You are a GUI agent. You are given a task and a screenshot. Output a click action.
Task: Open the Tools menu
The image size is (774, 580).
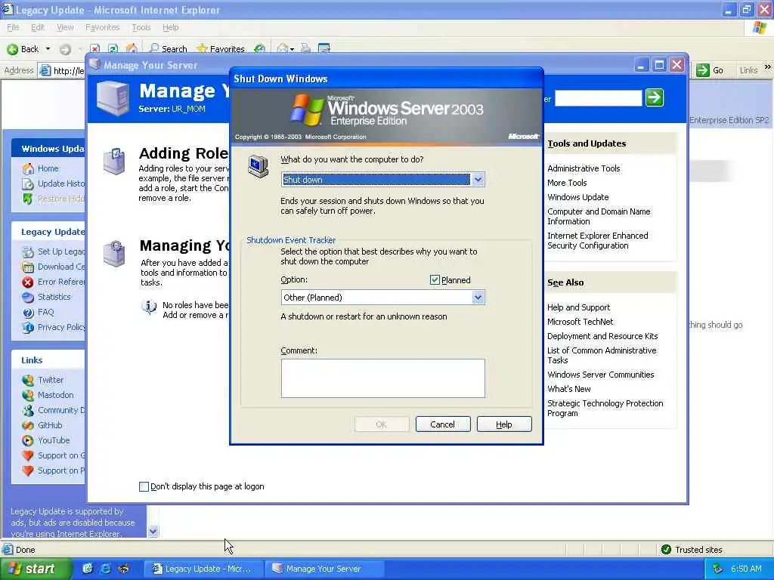pos(141,28)
